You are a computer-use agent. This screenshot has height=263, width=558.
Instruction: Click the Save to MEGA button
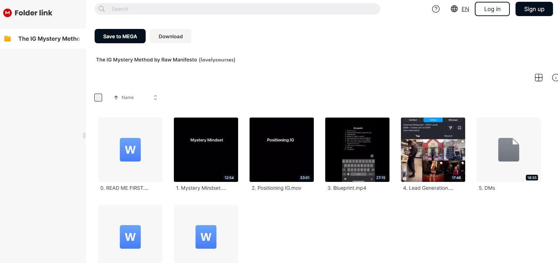[120, 36]
